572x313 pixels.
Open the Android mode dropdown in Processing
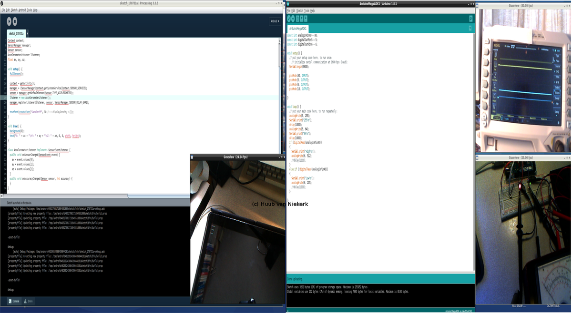[275, 21]
